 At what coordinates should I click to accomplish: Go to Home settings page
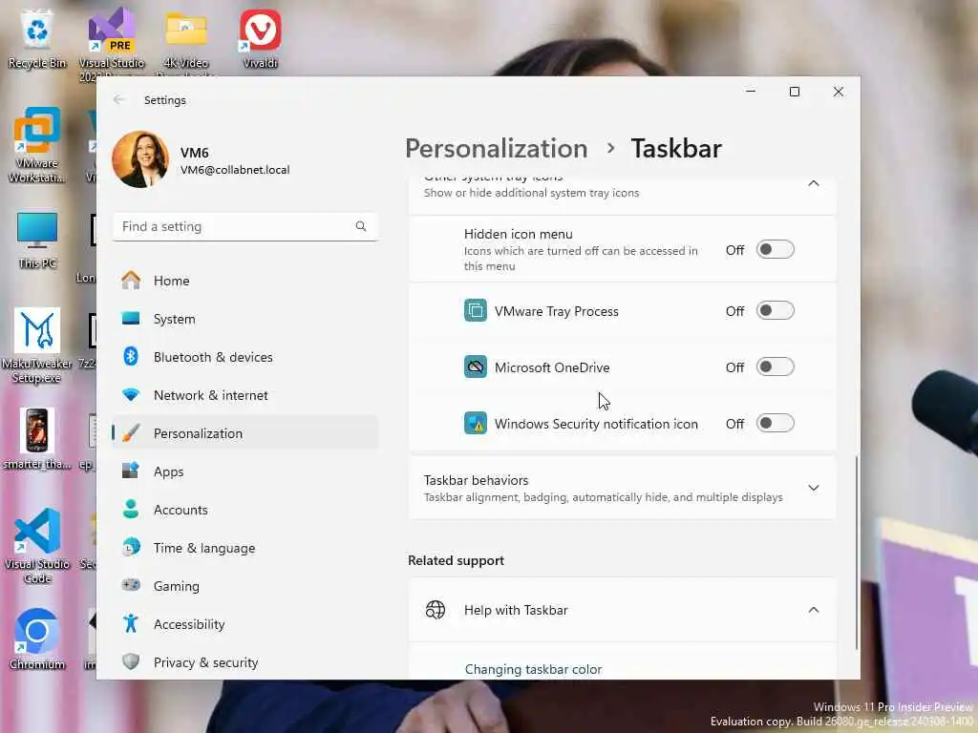pyautogui.click(x=245, y=281)
